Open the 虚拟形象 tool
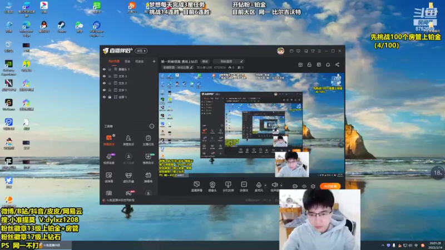445x250 pixels. click(x=128, y=177)
